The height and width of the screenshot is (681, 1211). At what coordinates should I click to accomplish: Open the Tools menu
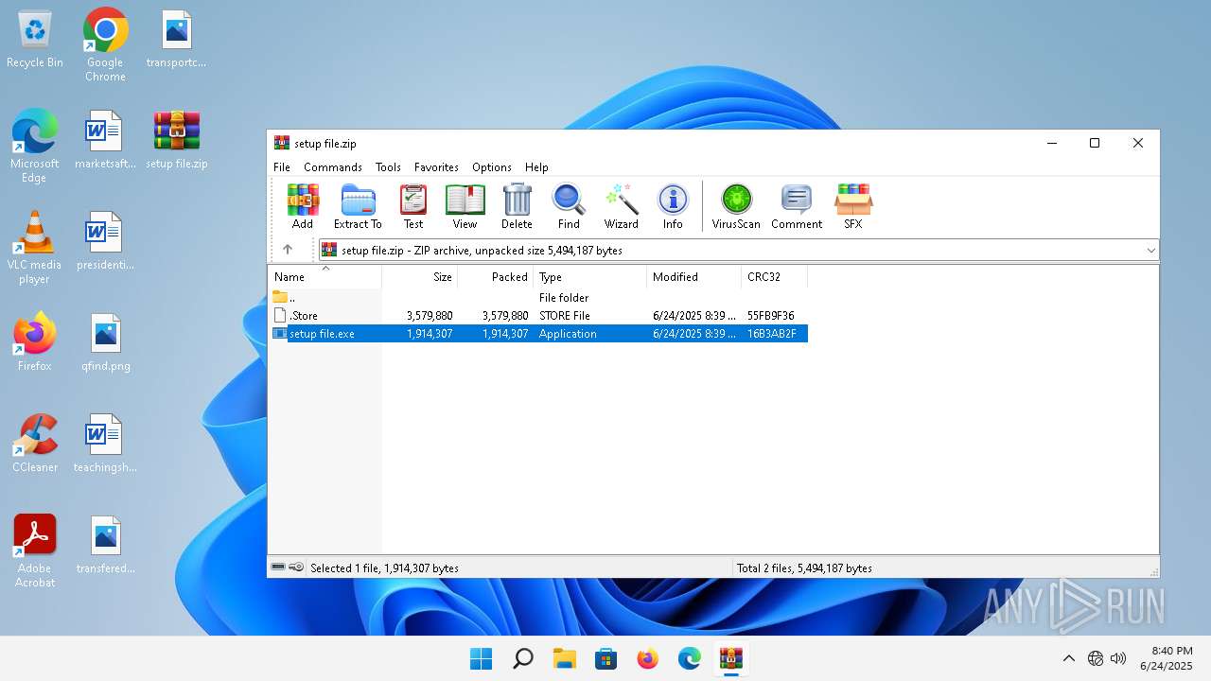pyautogui.click(x=388, y=166)
